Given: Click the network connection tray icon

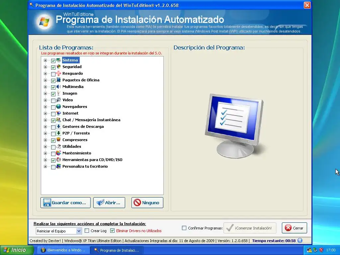Looking at the screenshot, I should 315,250.
